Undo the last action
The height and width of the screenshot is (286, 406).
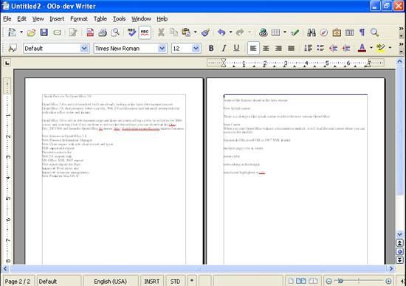(x=221, y=32)
